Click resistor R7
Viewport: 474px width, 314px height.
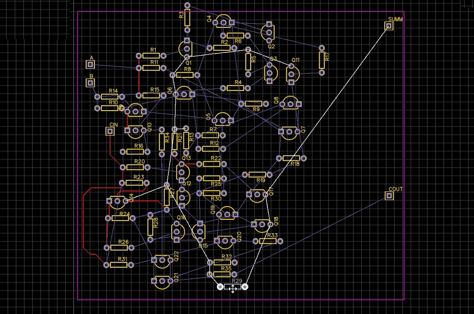(x=210, y=135)
